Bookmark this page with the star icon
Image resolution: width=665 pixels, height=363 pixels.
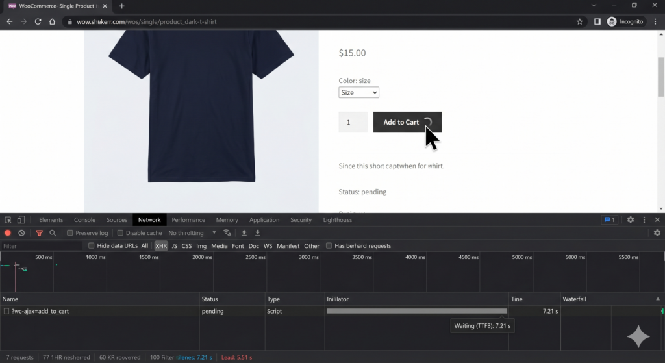(579, 21)
